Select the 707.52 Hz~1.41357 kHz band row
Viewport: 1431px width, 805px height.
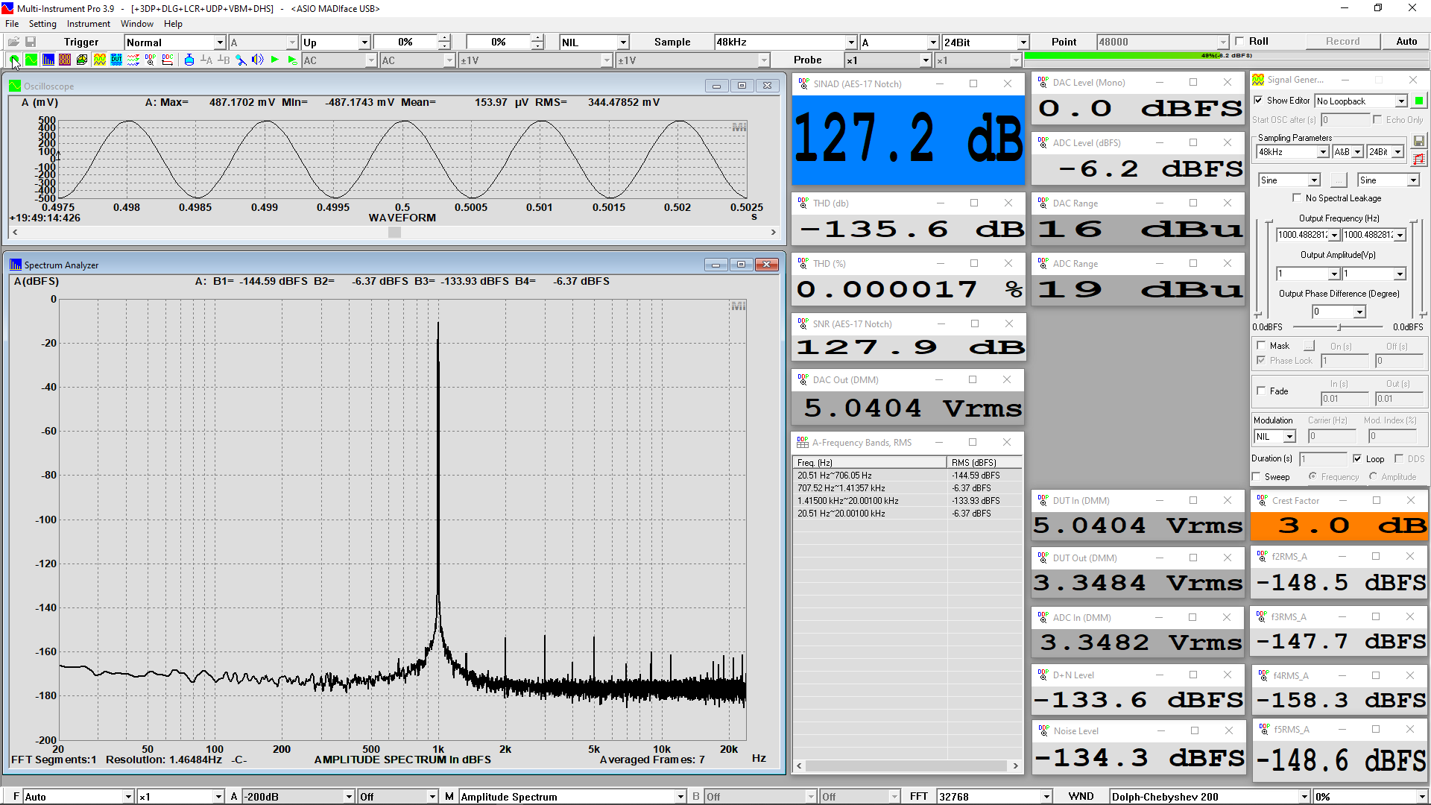(x=906, y=488)
